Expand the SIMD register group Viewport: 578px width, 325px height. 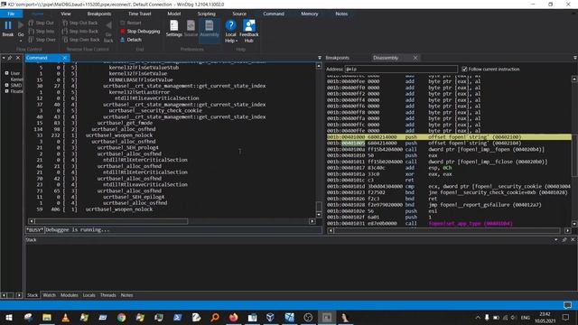click(6, 85)
